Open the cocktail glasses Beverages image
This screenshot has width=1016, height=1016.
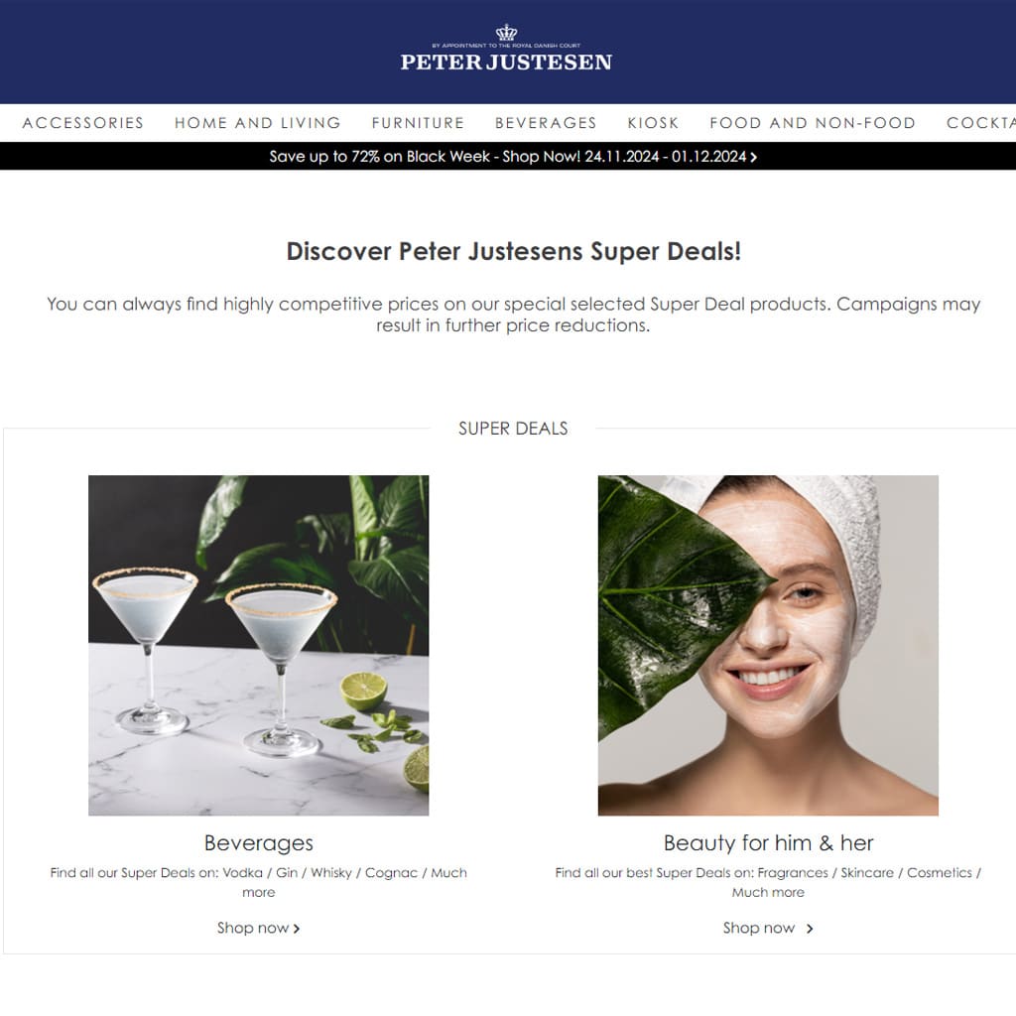point(259,645)
